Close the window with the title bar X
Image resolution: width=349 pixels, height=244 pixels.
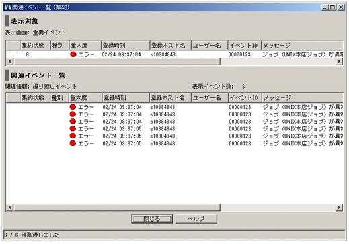pos(341,7)
